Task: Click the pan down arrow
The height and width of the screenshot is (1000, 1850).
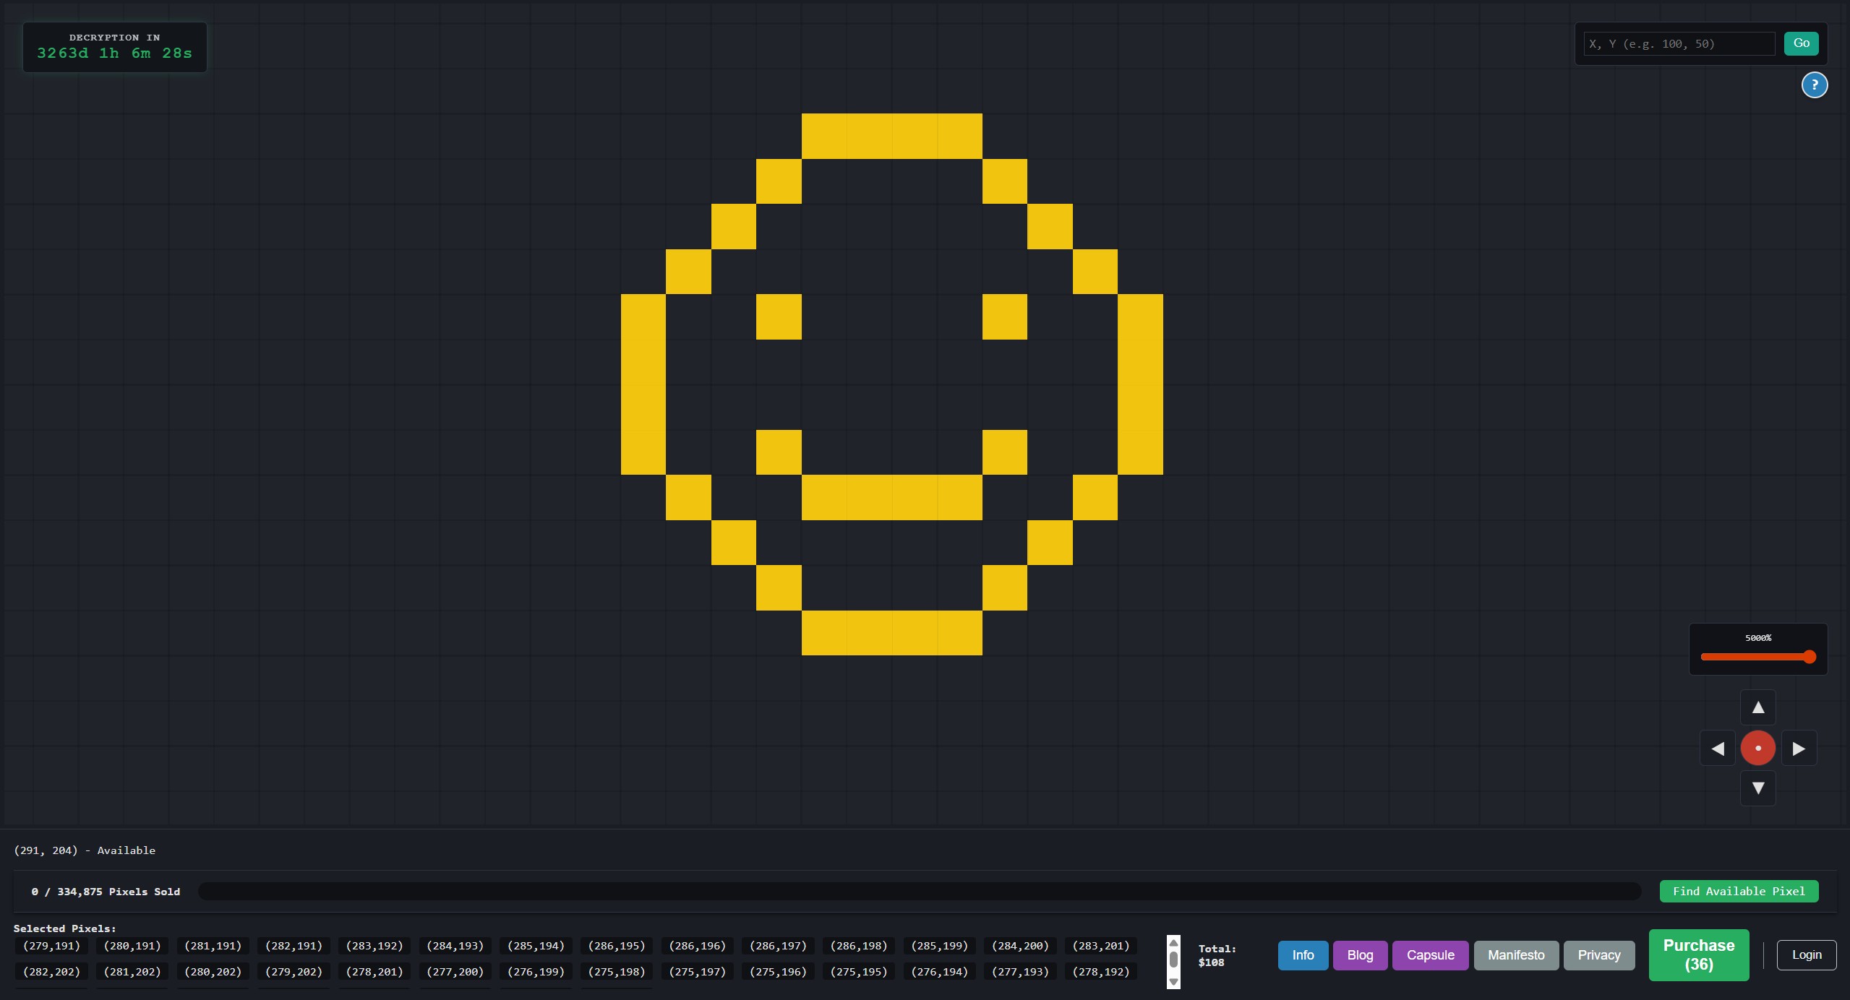Action: tap(1757, 788)
